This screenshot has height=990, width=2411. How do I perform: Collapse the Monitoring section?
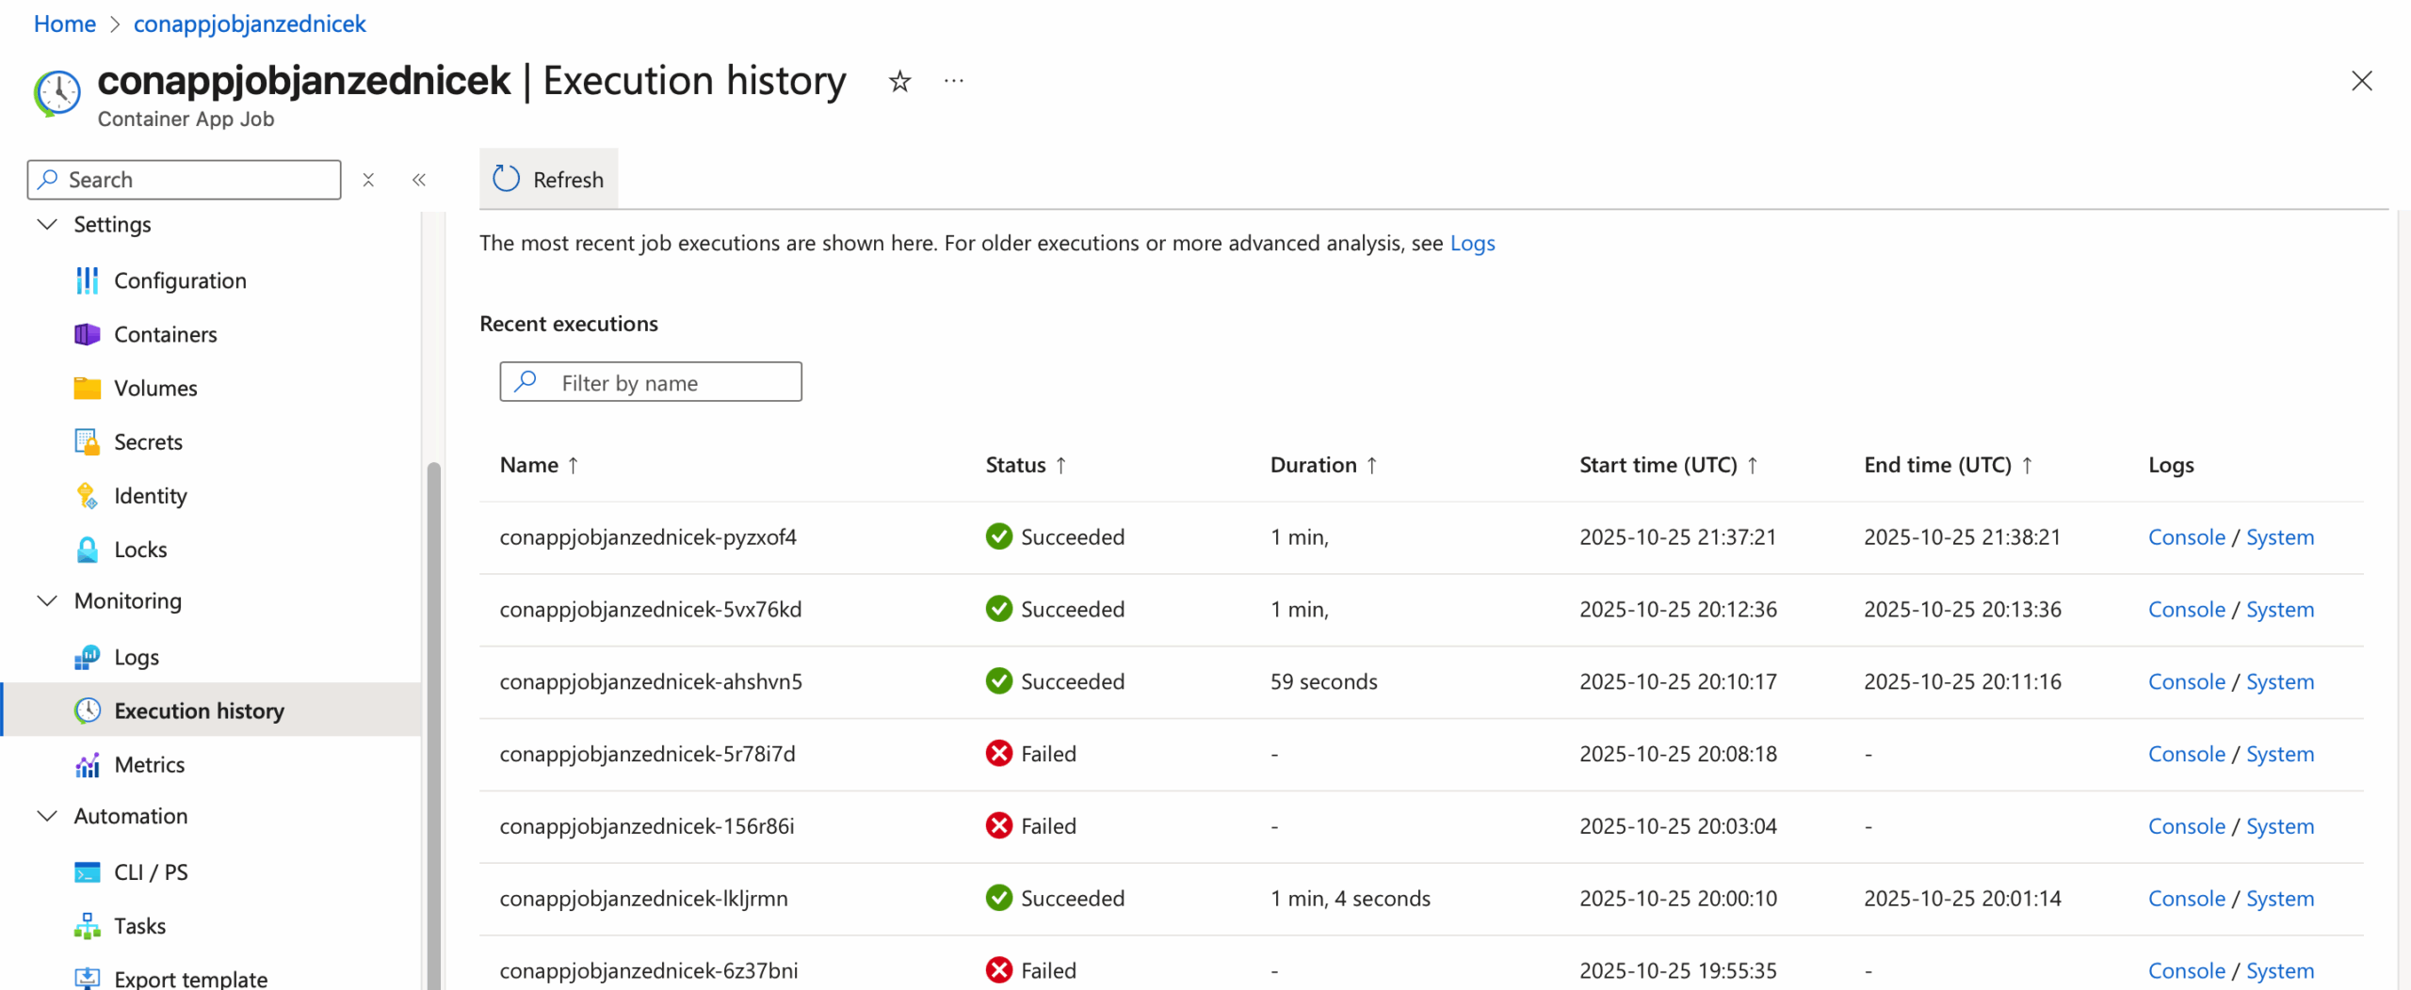coord(47,600)
